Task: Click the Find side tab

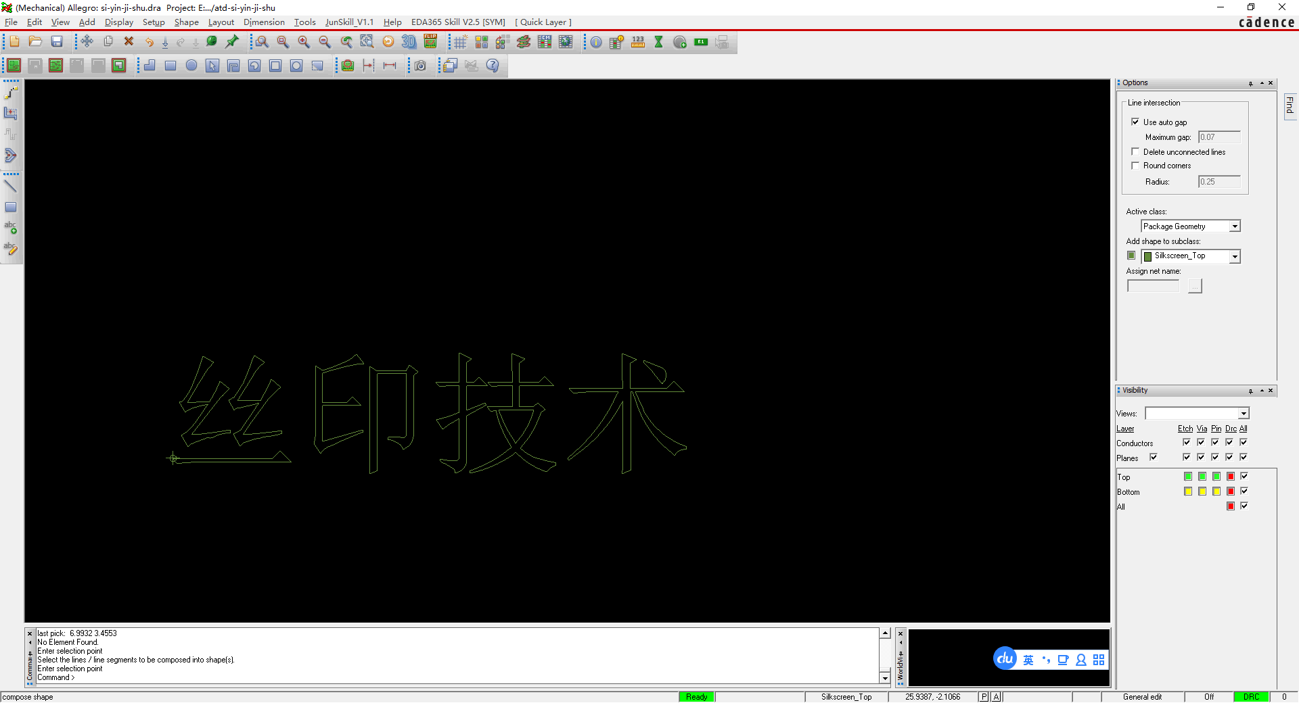Action: tap(1290, 105)
